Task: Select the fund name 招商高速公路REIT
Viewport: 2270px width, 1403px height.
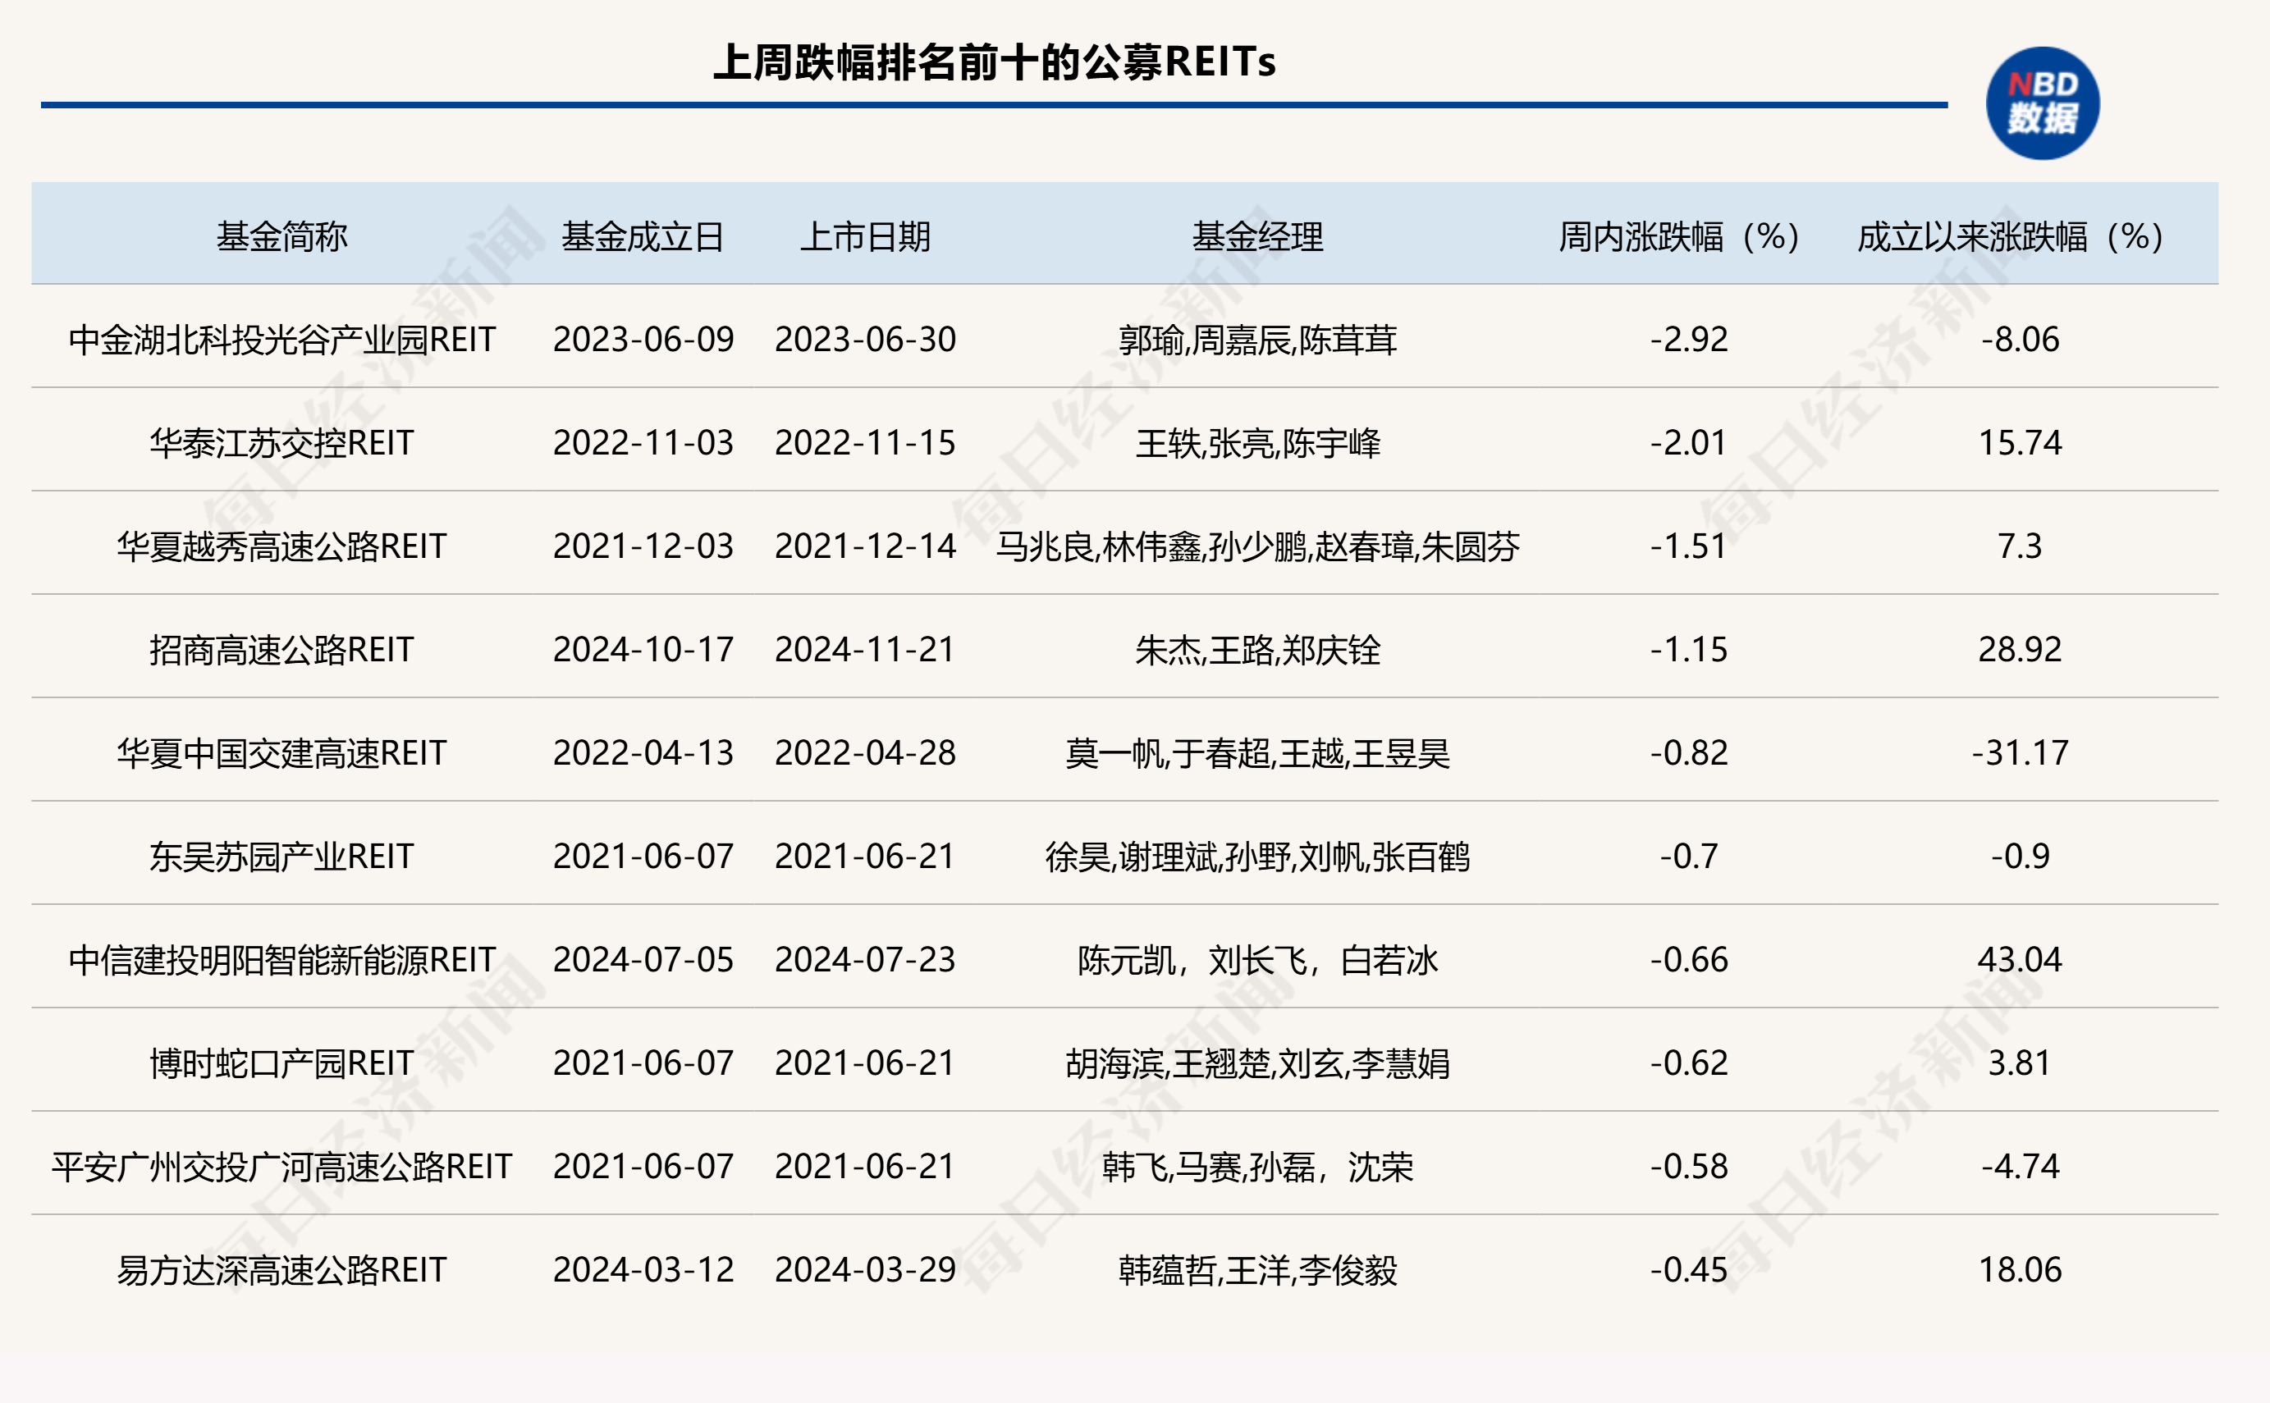Action: pyautogui.click(x=282, y=650)
